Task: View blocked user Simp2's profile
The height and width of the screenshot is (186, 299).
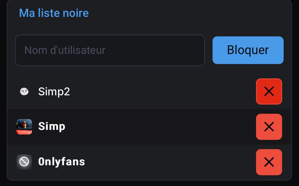Action: [54, 92]
